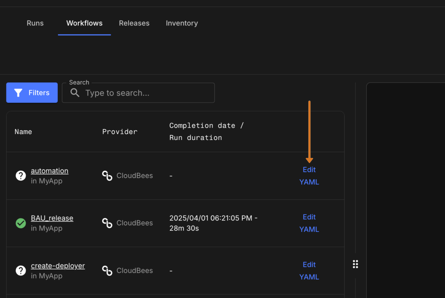
Task: Click the unknown status icon for create-deployer
Action: pos(21,271)
